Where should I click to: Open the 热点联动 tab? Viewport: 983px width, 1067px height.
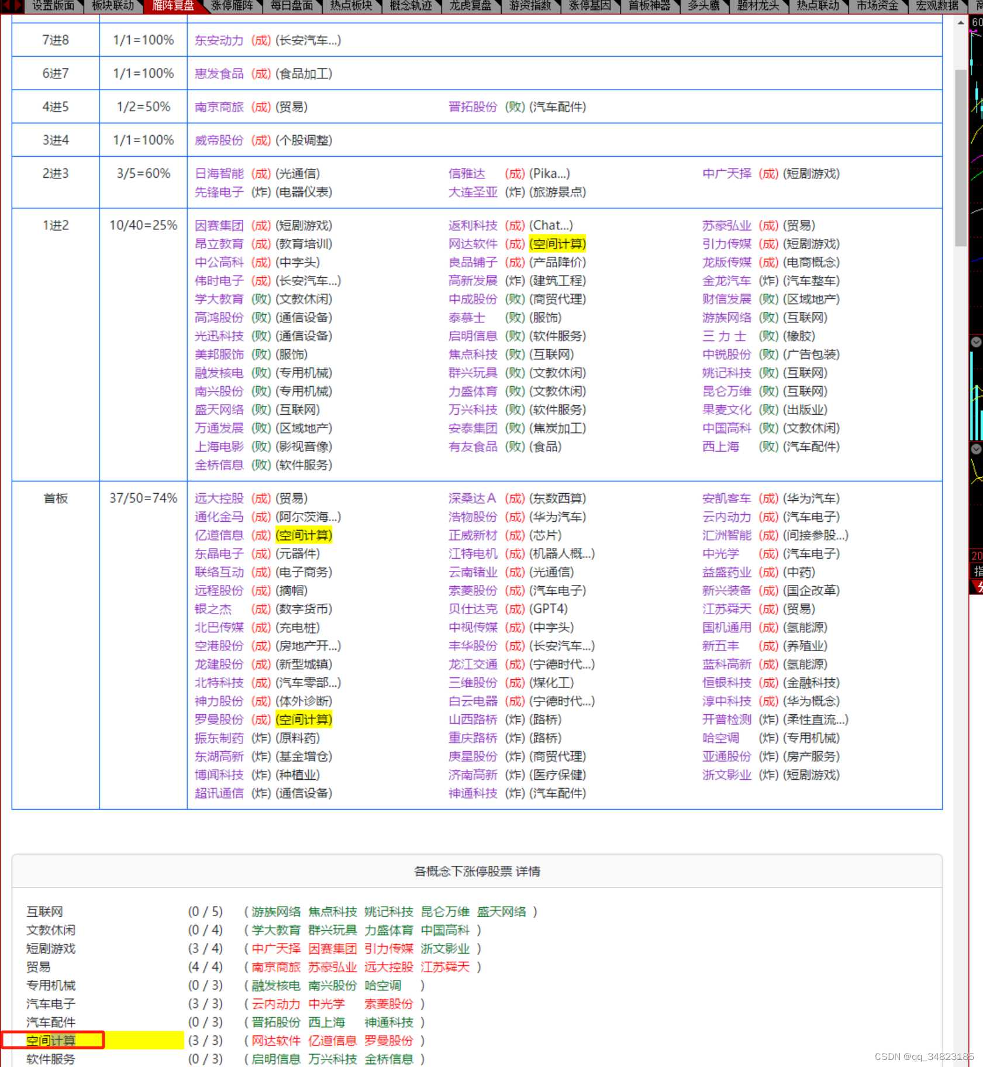pos(818,6)
